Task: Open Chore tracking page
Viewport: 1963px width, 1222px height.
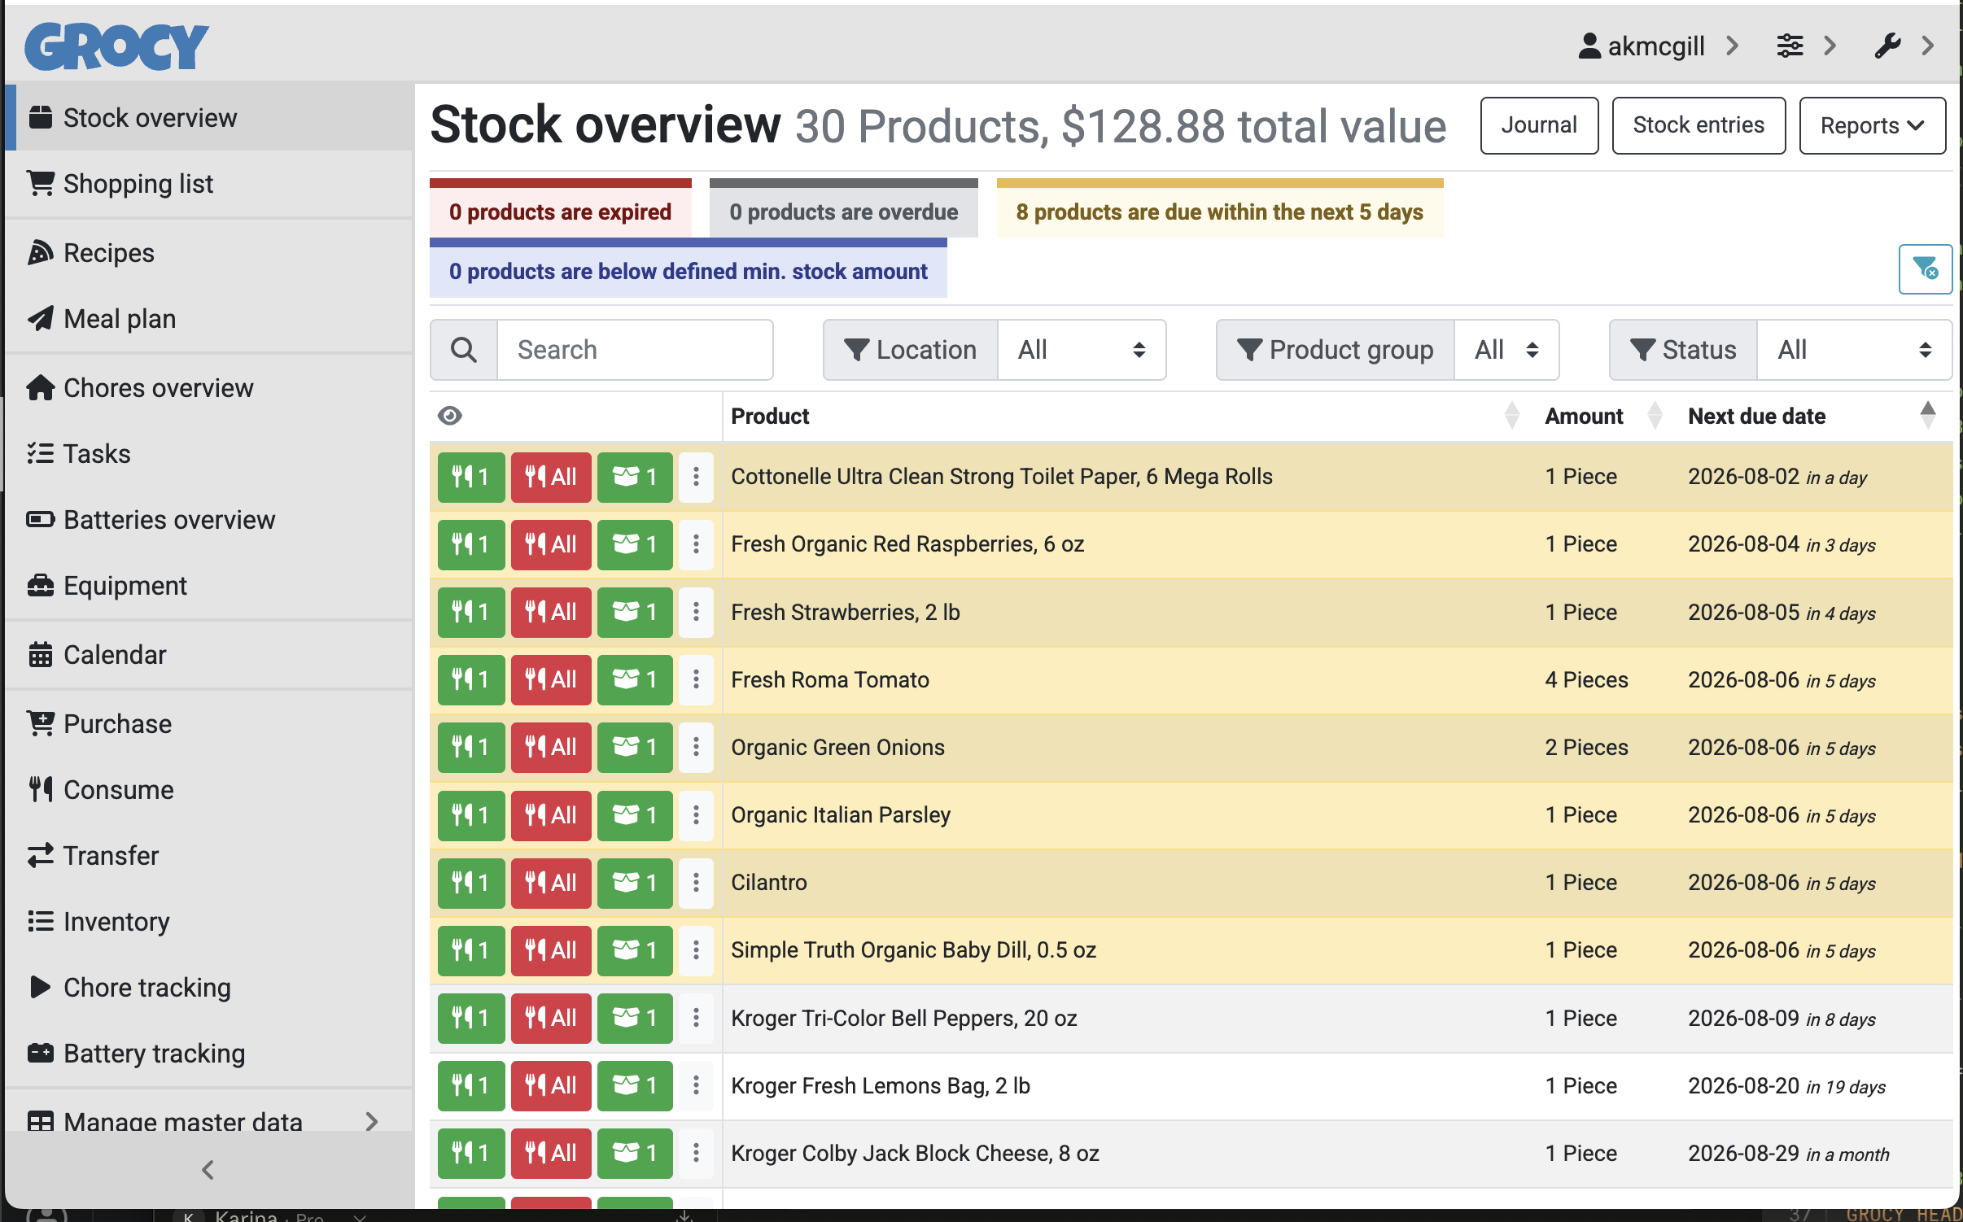Action: click(208, 988)
